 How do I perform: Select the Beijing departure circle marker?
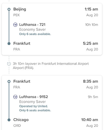9,9
